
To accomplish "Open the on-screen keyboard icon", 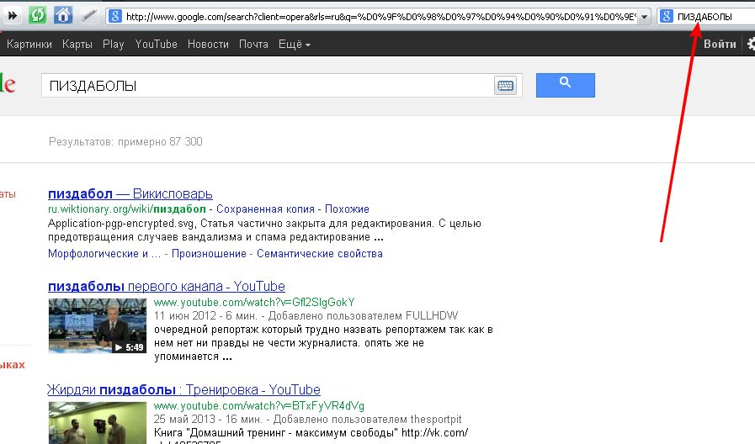I will coord(505,86).
